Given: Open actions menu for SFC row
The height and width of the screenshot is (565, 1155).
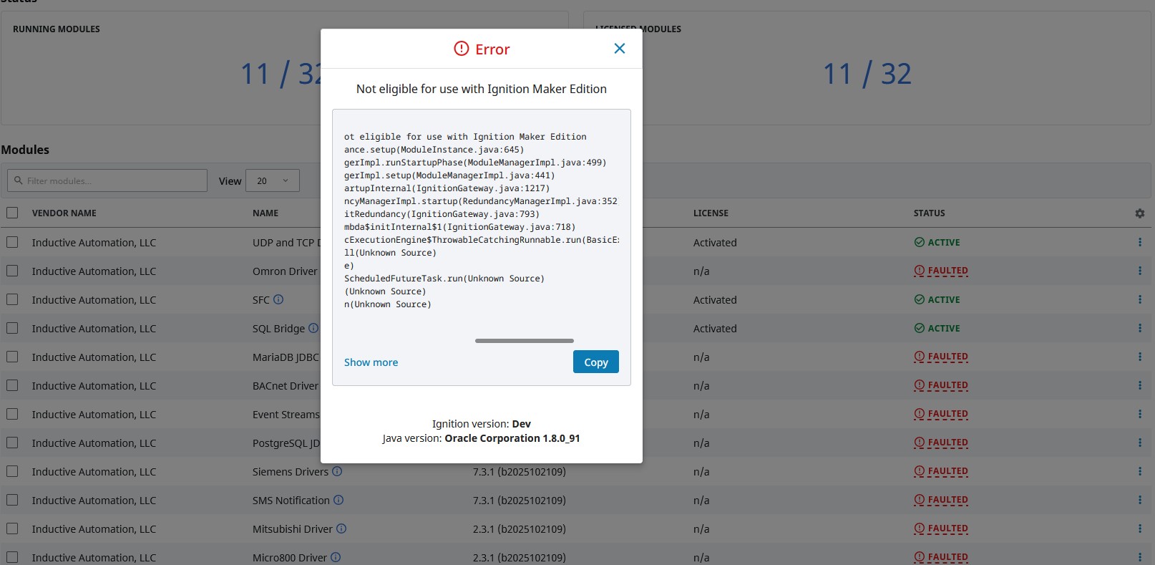Looking at the screenshot, I should coord(1140,299).
